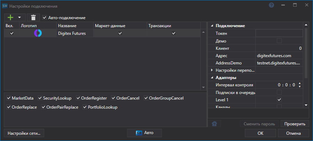Image resolution: width=313 pixels, height=141 pixels.
Task: Click the Клиент value field
Action: pos(279,48)
